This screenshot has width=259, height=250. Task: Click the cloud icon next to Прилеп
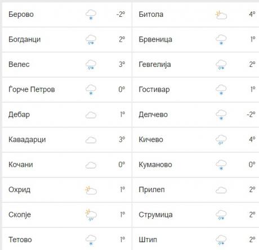point(221,190)
